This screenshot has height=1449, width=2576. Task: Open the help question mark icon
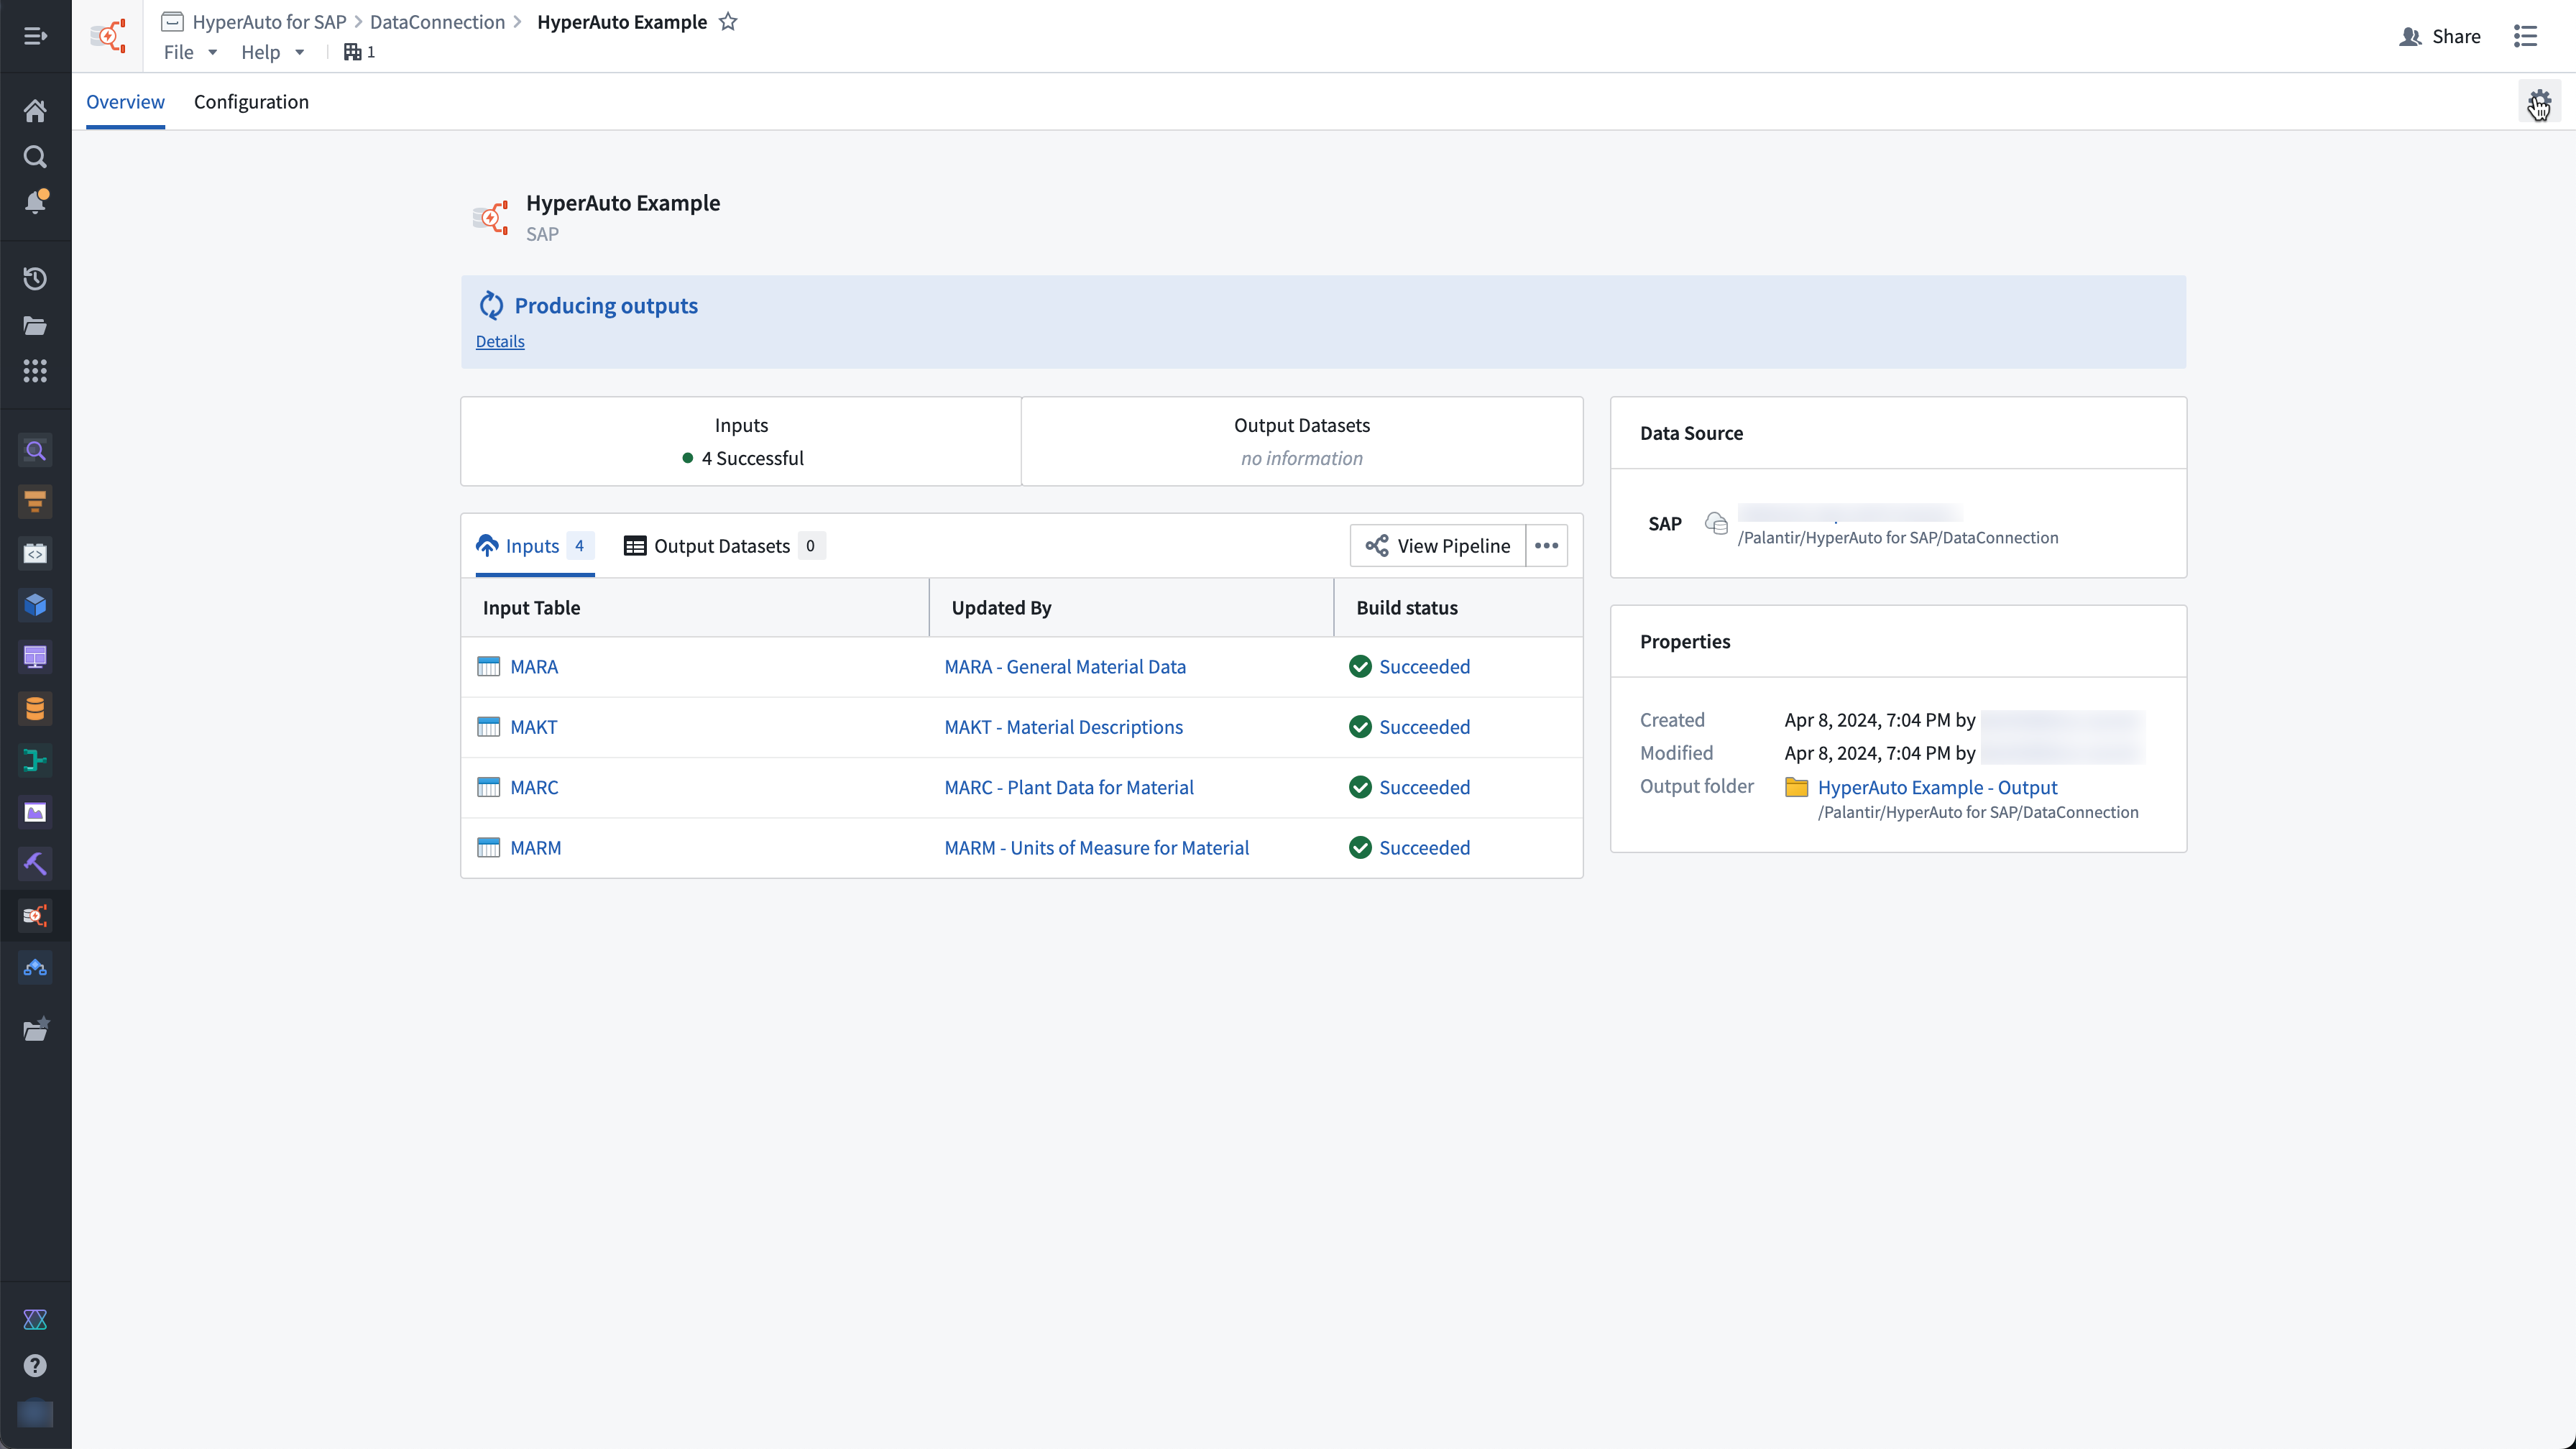(35, 1366)
